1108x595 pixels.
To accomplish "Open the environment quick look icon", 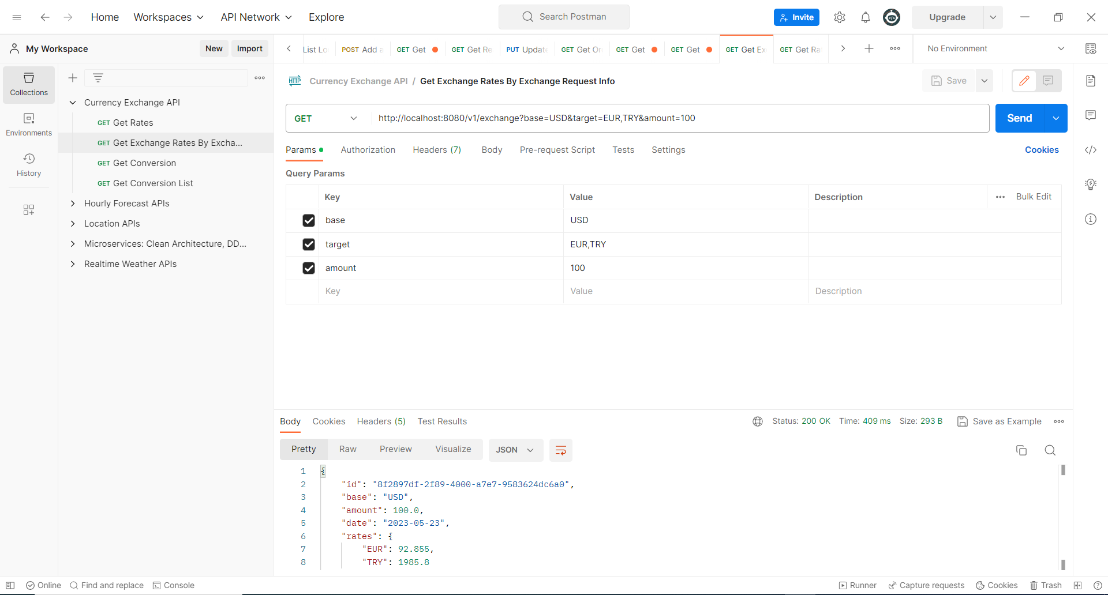I will (x=1091, y=48).
